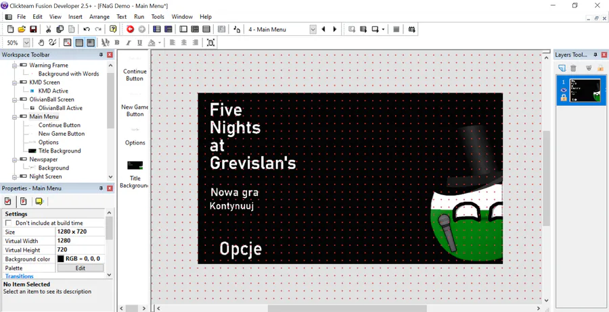Screen dimensions: 609x312
Task: Click the Undo arrow icon
Action: 87,29
